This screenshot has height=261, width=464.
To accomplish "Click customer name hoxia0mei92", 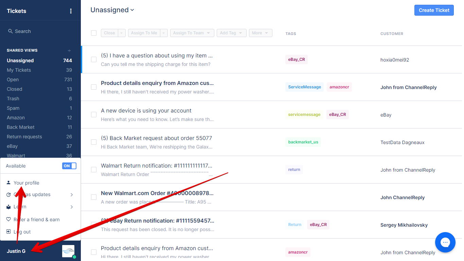I will coord(395,60).
